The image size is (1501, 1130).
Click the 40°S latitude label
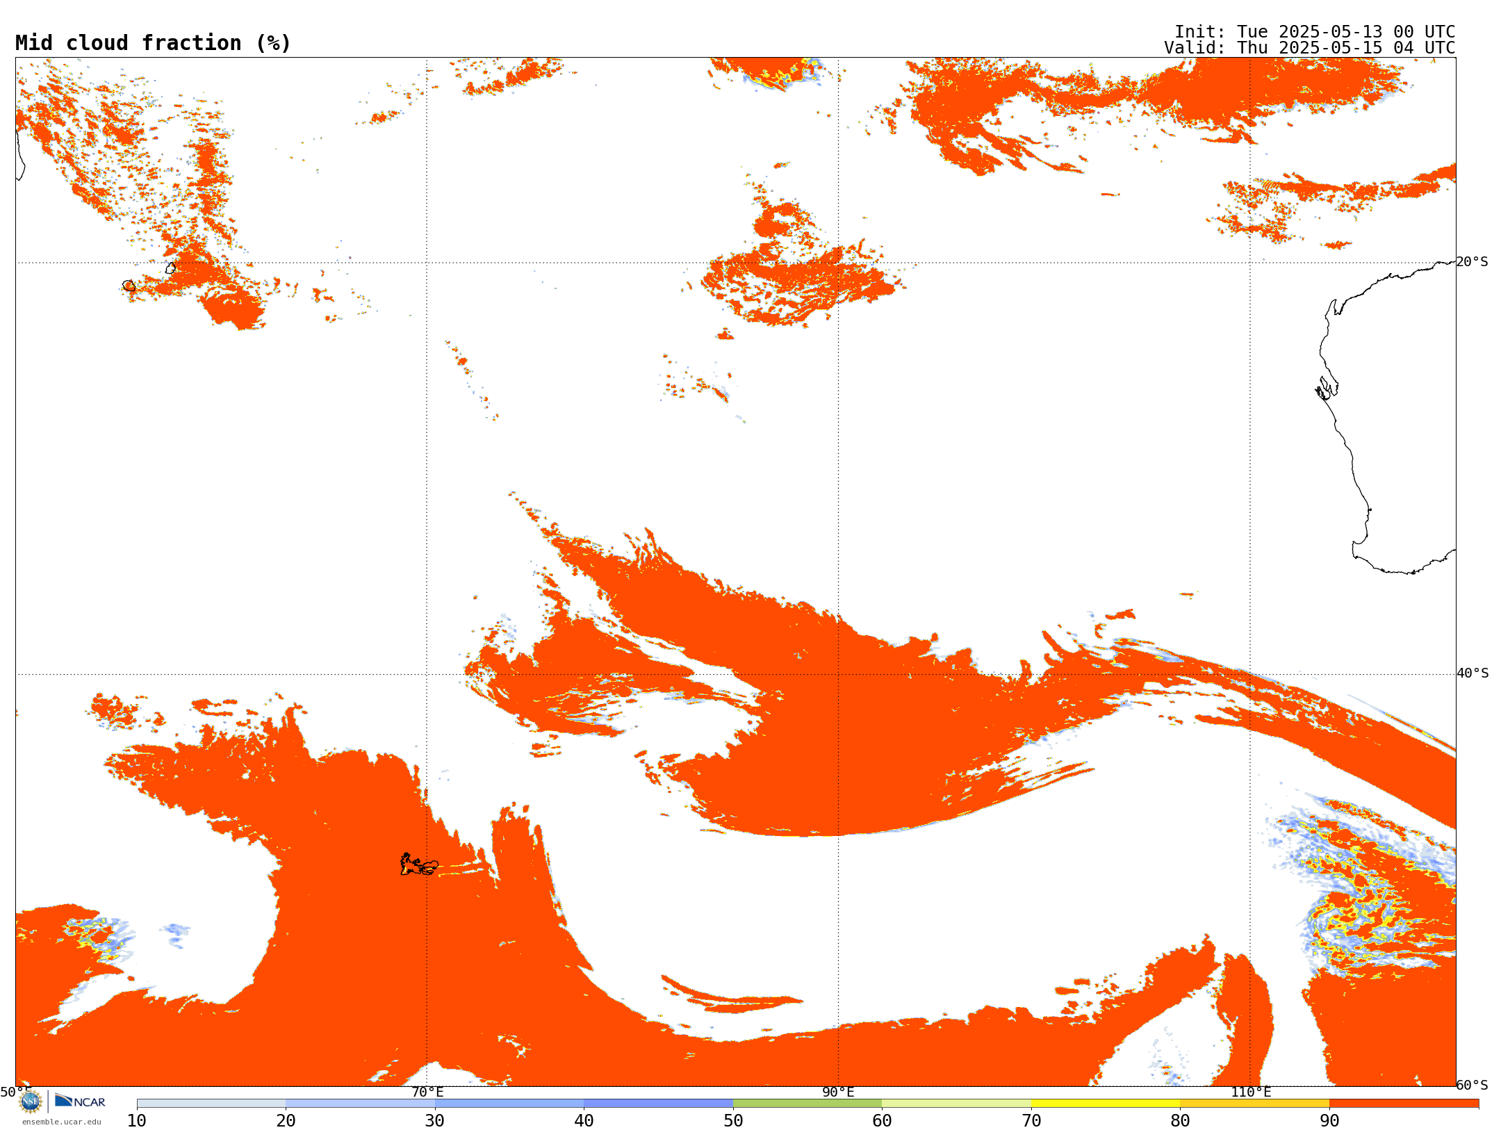[x=1473, y=673]
